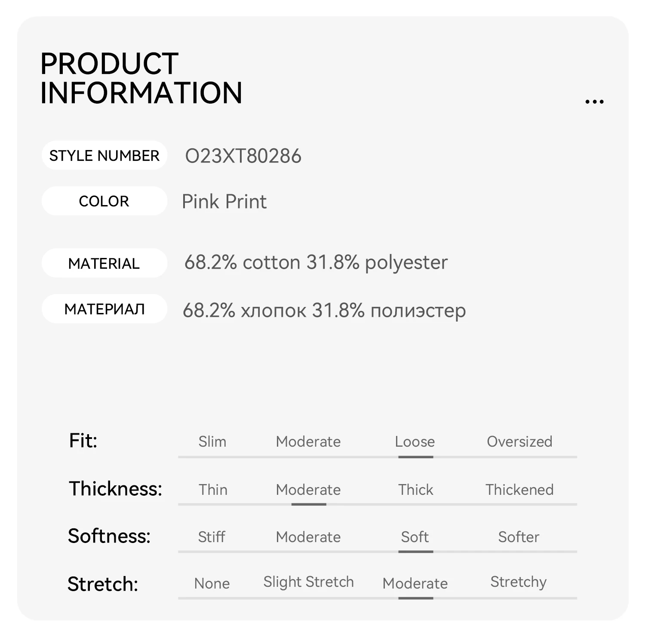Select Thick on the Thickness scale
Screen dimensions: 645x644
pos(415,490)
